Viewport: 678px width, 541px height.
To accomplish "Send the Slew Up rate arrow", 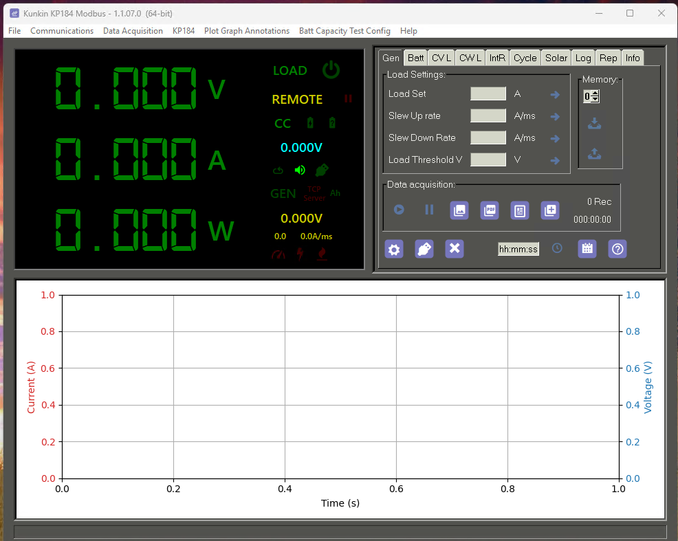I will click(555, 117).
